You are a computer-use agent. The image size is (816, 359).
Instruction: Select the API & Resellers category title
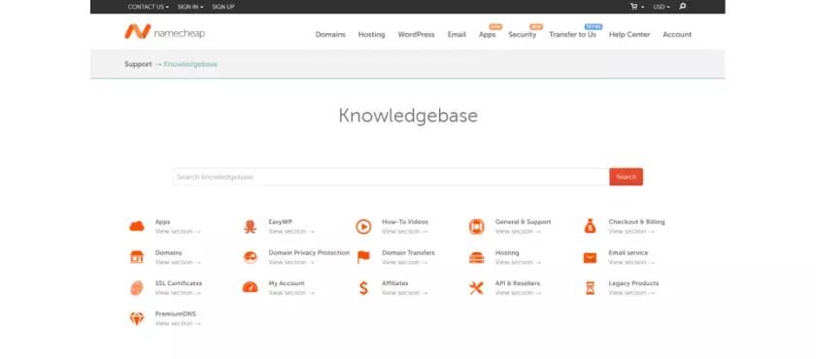[518, 283]
